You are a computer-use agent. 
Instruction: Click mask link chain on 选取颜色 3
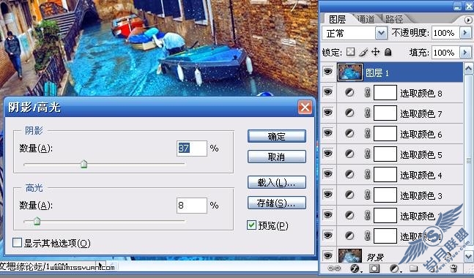click(367, 195)
